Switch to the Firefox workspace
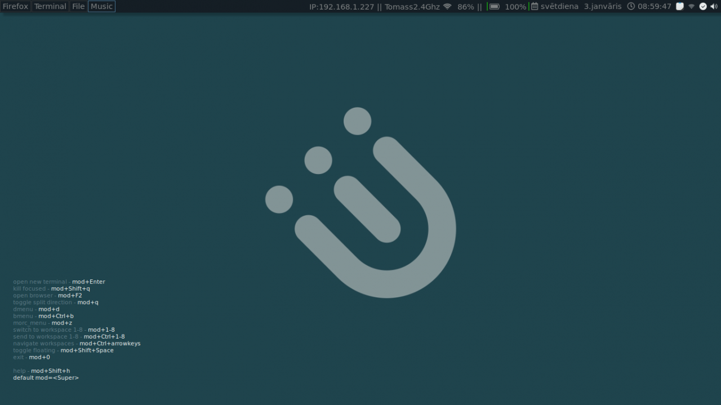The height and width of the screenshot is (405, 721). pos(15,6)
